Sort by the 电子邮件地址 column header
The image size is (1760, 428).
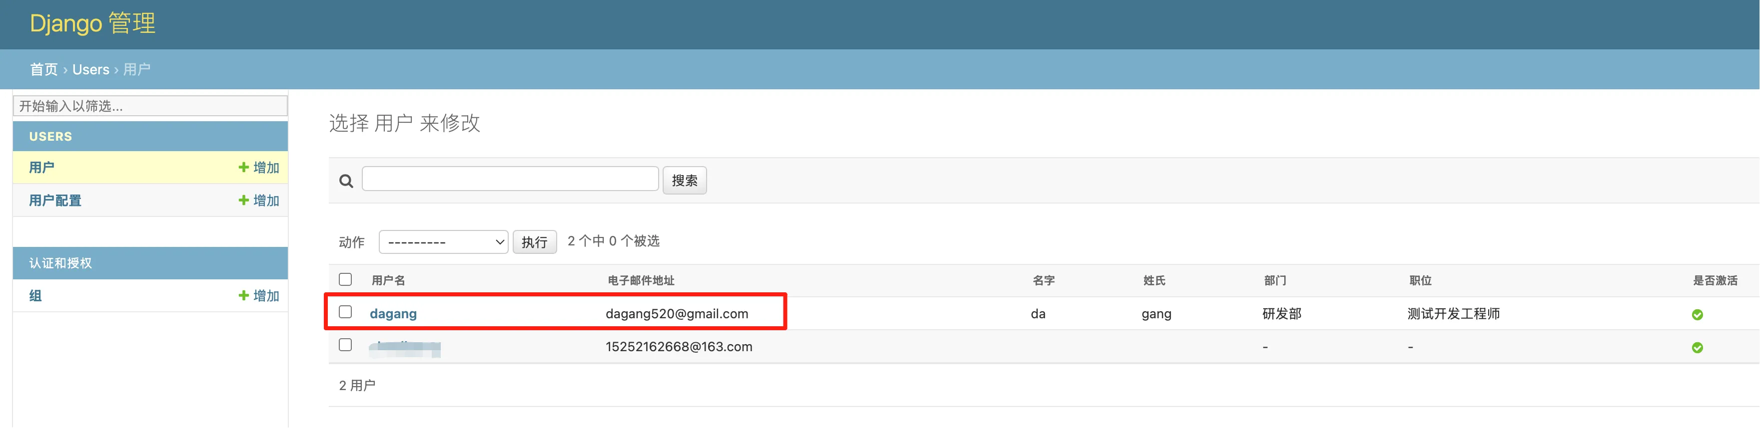640,281
